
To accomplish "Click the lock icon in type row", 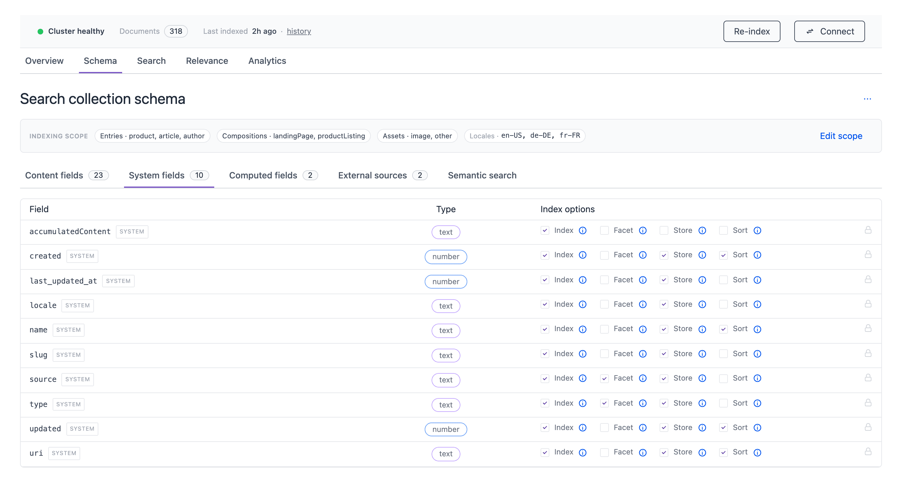I will click(868, 403).
